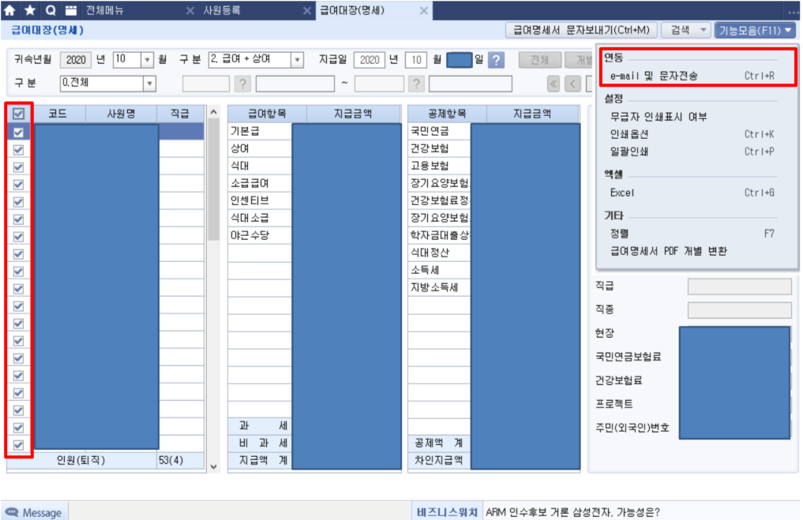Click the 지급일 year field
The width and height of the screenshot is (803, 520).
[370, 60]
